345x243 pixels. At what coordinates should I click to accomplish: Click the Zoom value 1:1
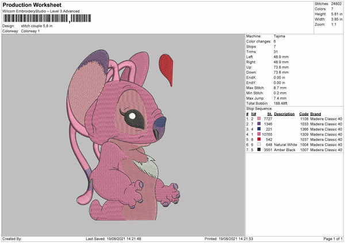pyautogui.click(x=333, y=24)
